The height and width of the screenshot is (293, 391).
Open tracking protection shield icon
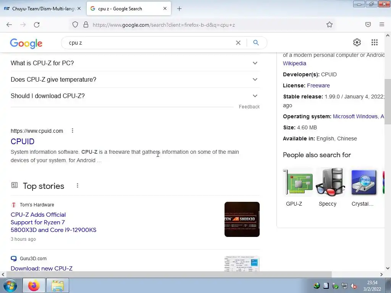[x=75, y=24]
